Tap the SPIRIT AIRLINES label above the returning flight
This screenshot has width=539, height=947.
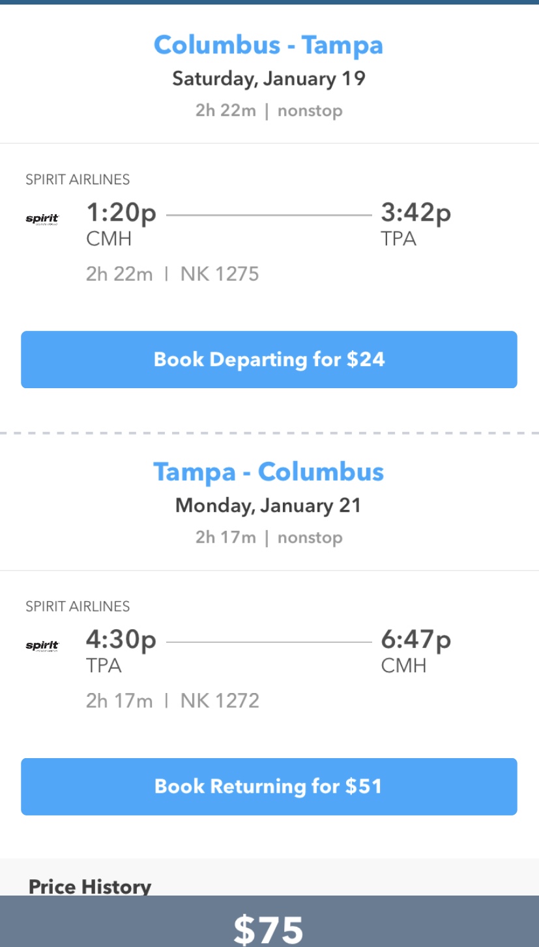(x=78, y=606)
